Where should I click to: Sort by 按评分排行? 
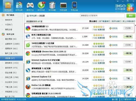(116, 21)
